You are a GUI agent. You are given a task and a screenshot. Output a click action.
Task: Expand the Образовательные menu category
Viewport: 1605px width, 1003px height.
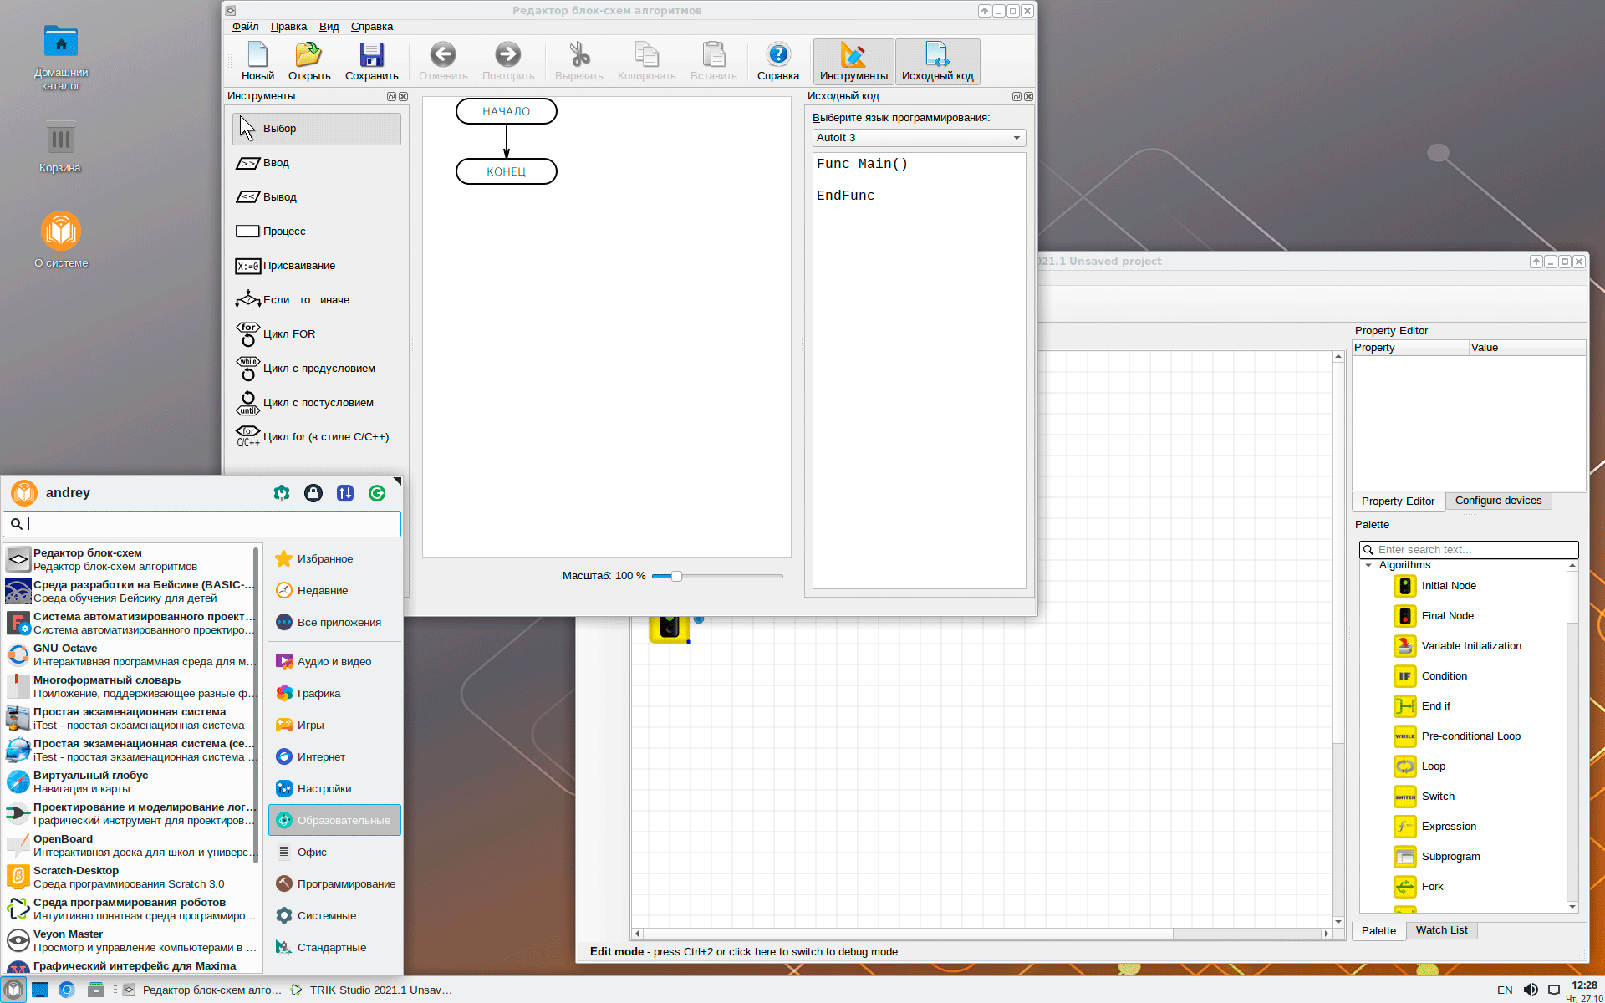point(334,820)
